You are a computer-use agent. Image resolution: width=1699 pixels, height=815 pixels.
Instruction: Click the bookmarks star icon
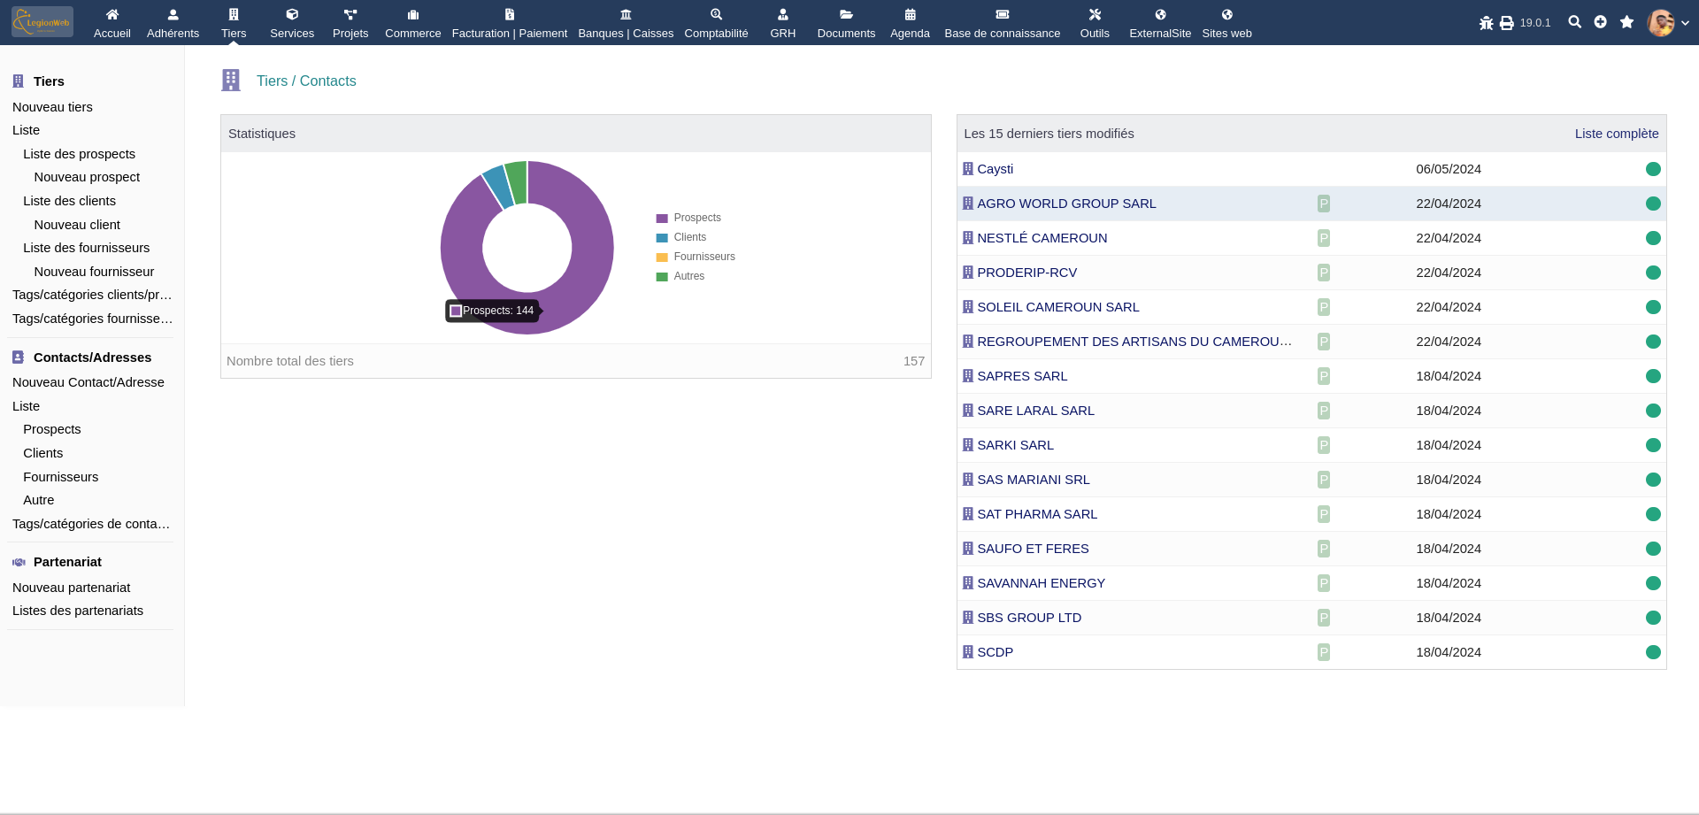click(1626, 22)
